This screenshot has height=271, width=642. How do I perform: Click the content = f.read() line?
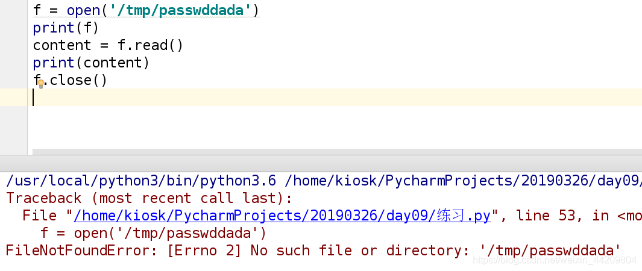tap(108, 45)
